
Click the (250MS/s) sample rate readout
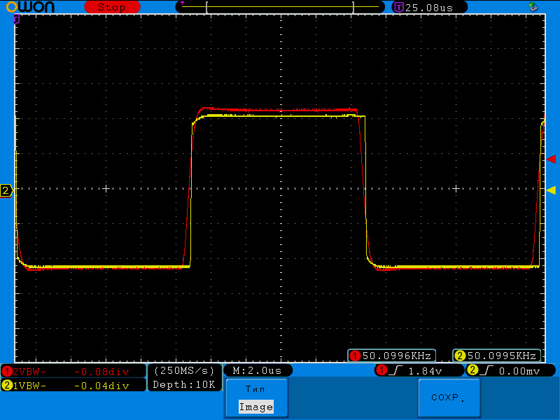coord(184,371)
